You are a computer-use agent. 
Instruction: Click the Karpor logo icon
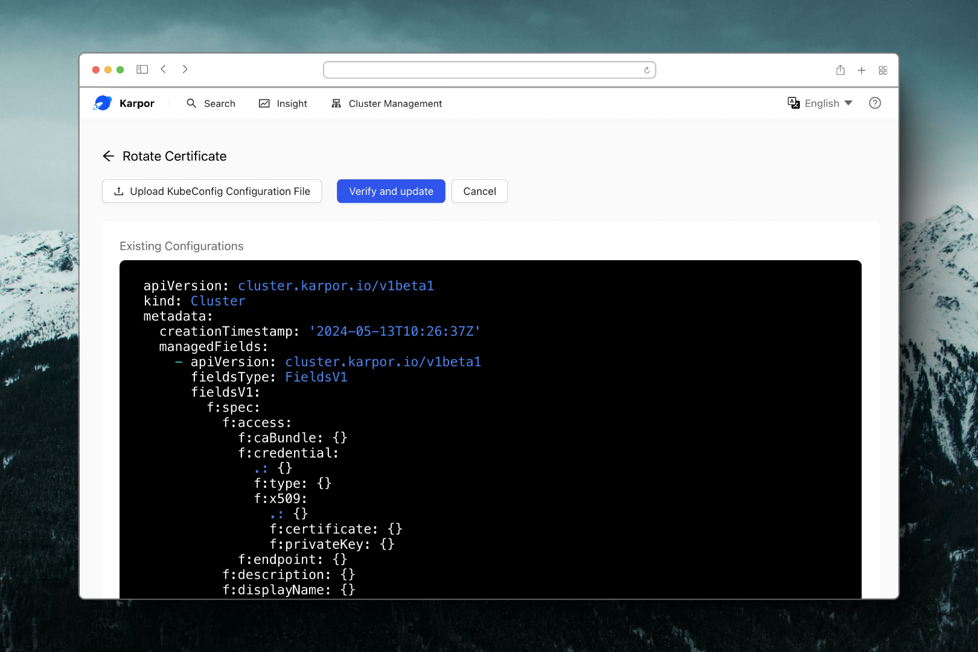103,103
